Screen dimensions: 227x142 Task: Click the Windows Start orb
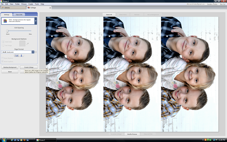tap(4, 140)
